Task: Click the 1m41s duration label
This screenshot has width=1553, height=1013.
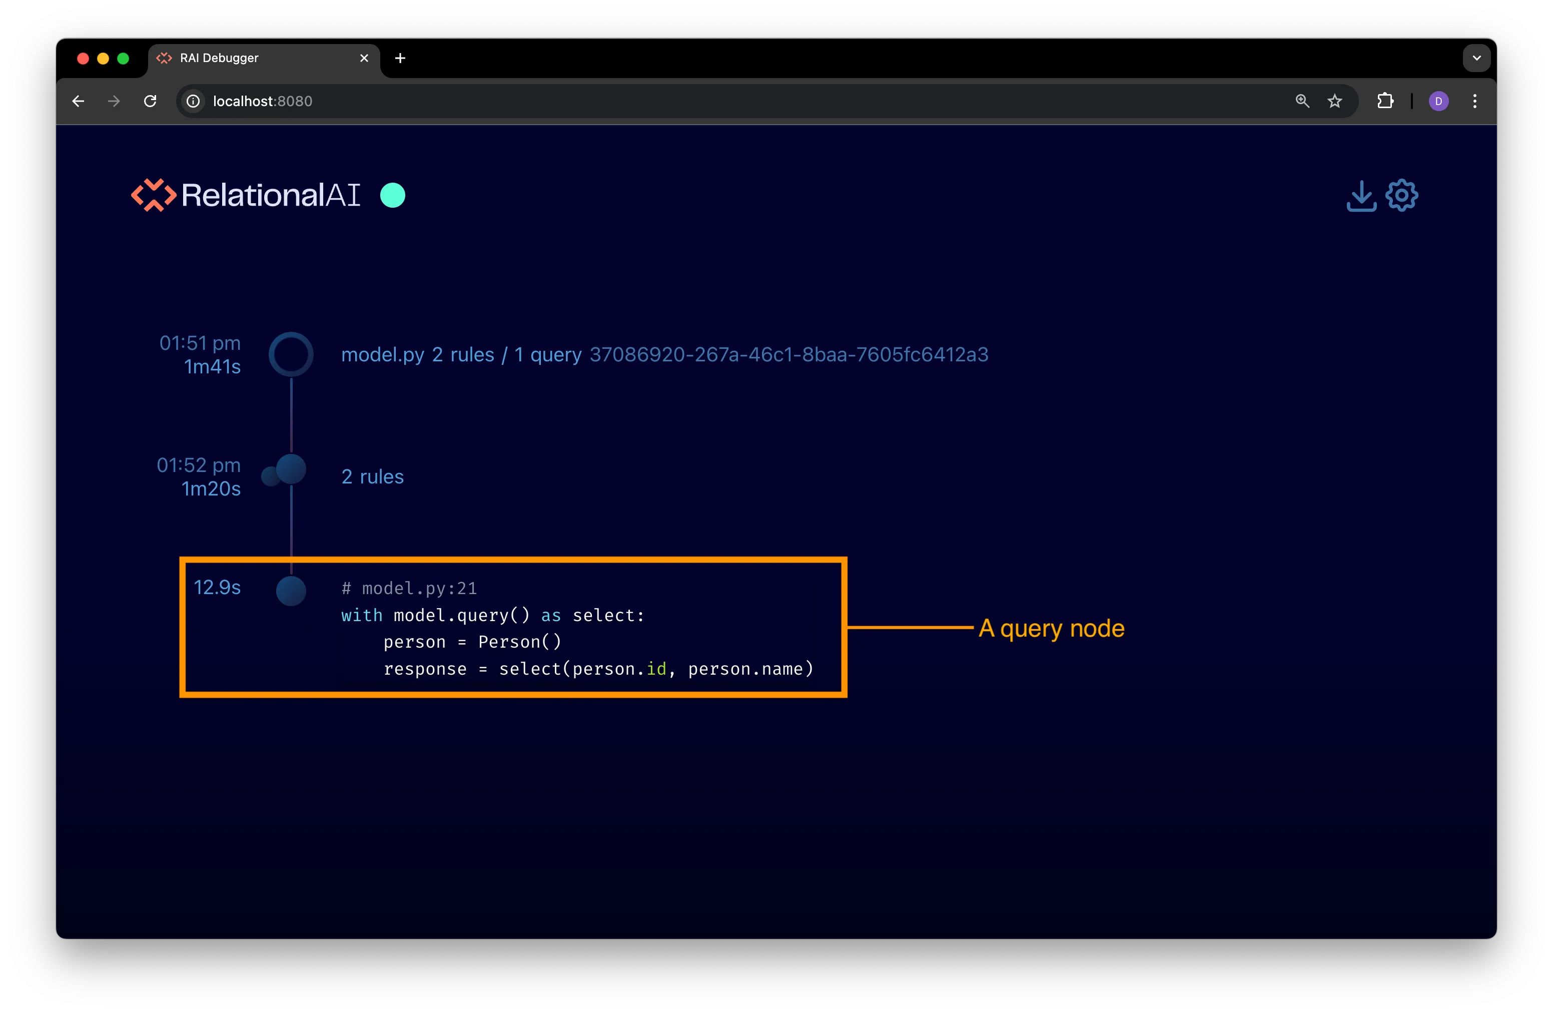Action: [212, 367]
